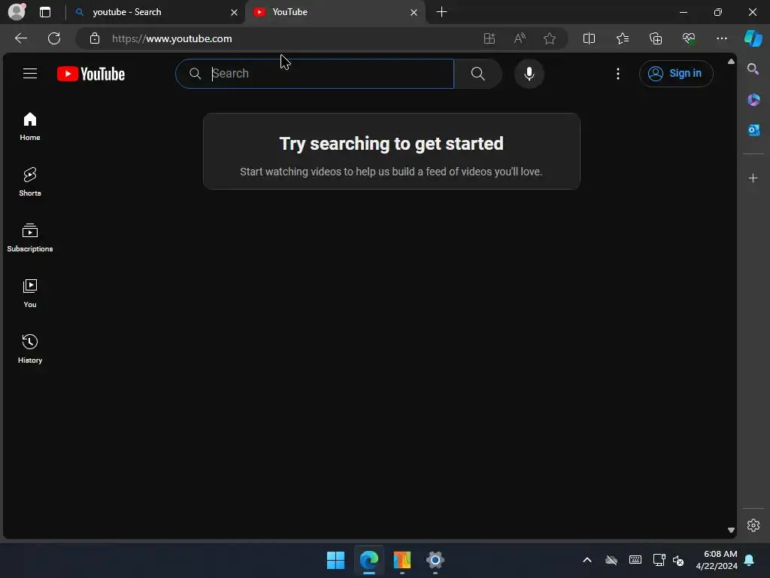Screen dimensions: 770x578
Task: Open the You section in sidebar
Action: pos(30,294)
